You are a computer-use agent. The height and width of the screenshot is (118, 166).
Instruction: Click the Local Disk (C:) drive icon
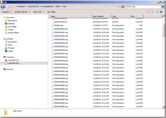click(6, 60)
